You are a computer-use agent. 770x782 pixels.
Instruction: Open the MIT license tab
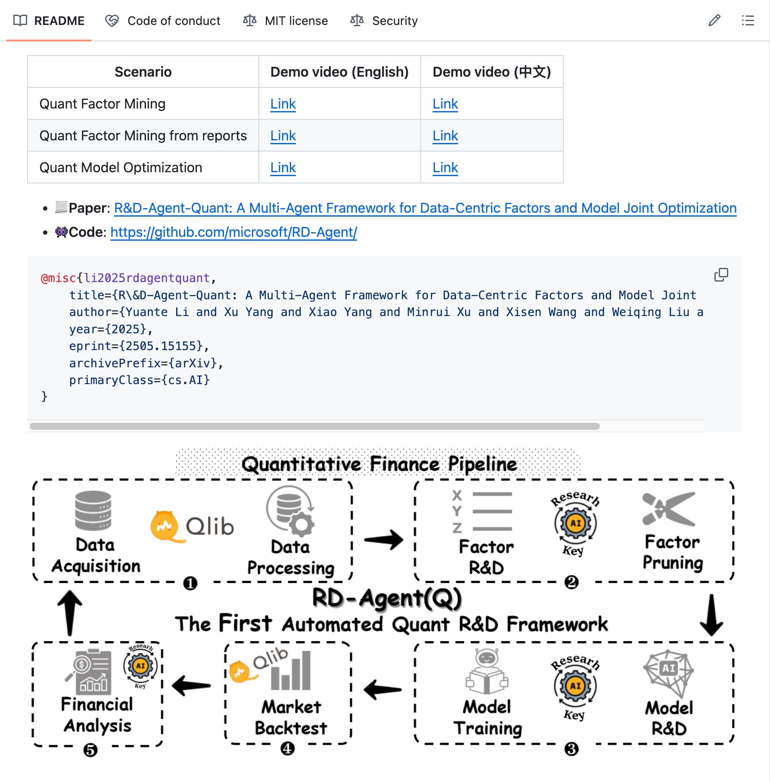(296, 21)
